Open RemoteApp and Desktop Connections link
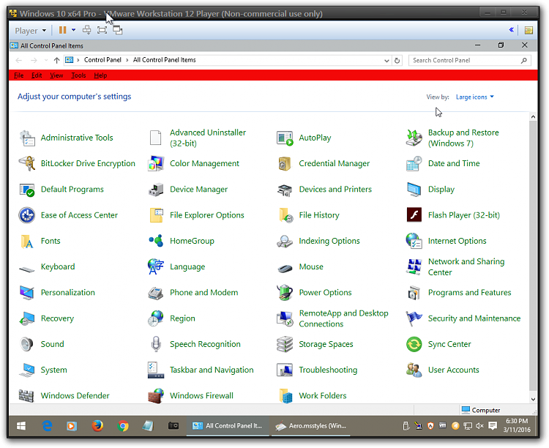 point(343,318)
